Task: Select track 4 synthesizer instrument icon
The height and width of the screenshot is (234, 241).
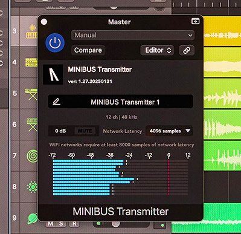Action: (31, 62)
